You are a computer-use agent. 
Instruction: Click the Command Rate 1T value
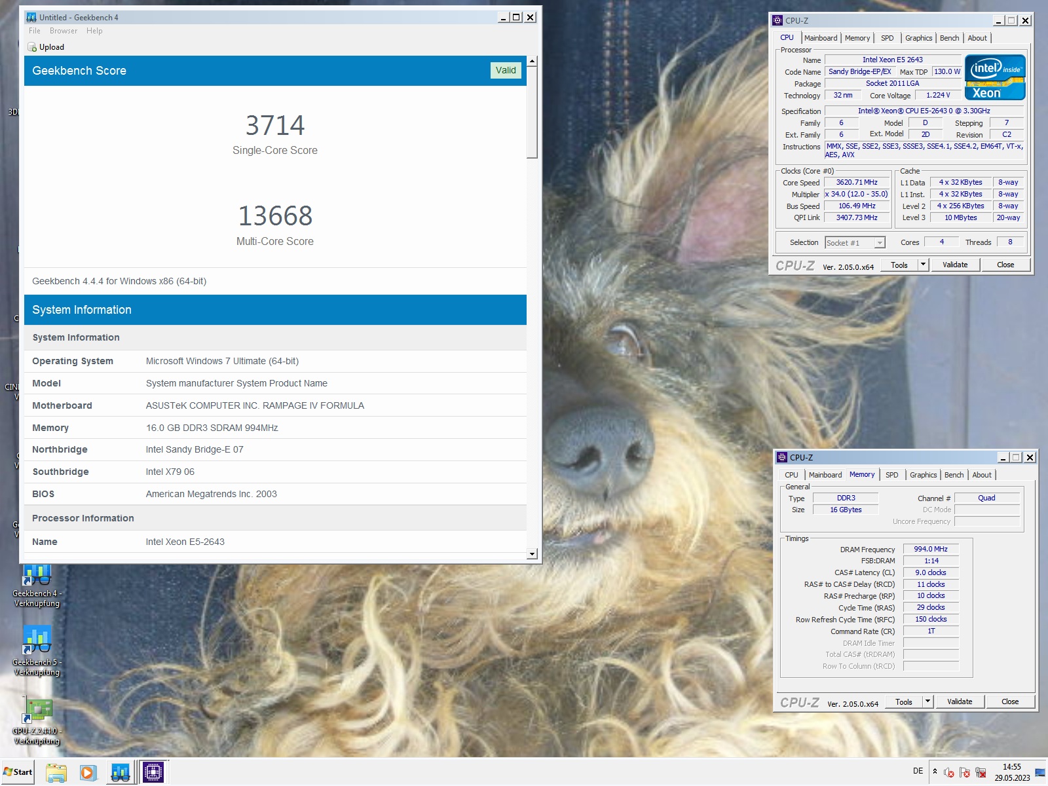[x=931, y=631]
